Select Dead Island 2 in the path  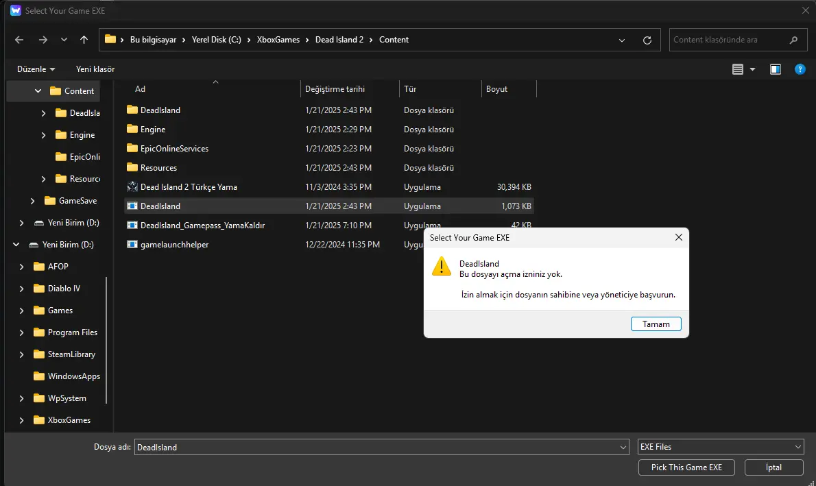tap(339, 40)
